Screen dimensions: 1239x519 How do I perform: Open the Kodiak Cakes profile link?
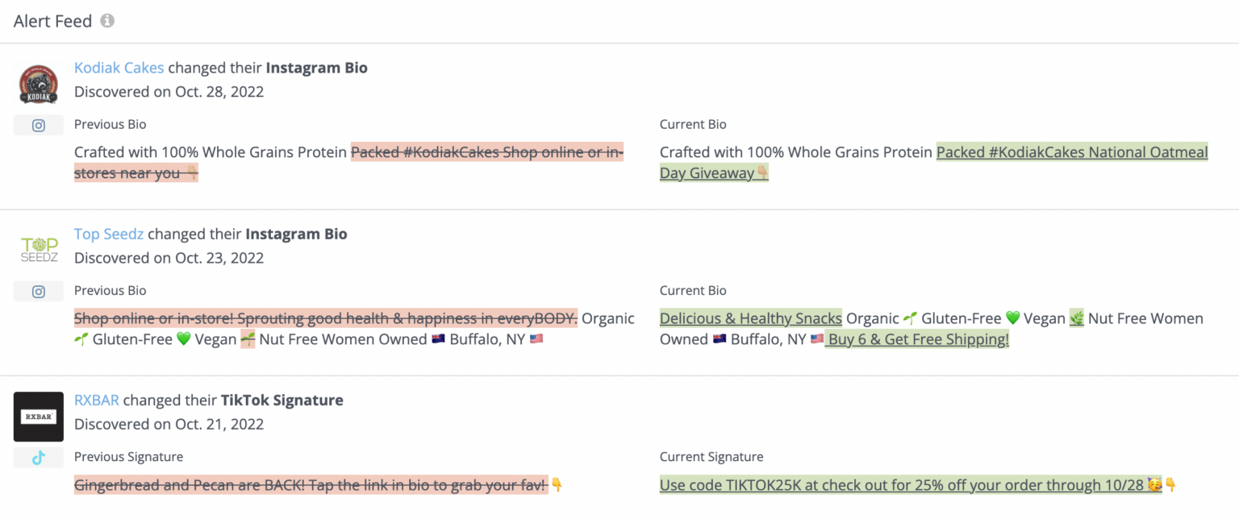(119, 68)
